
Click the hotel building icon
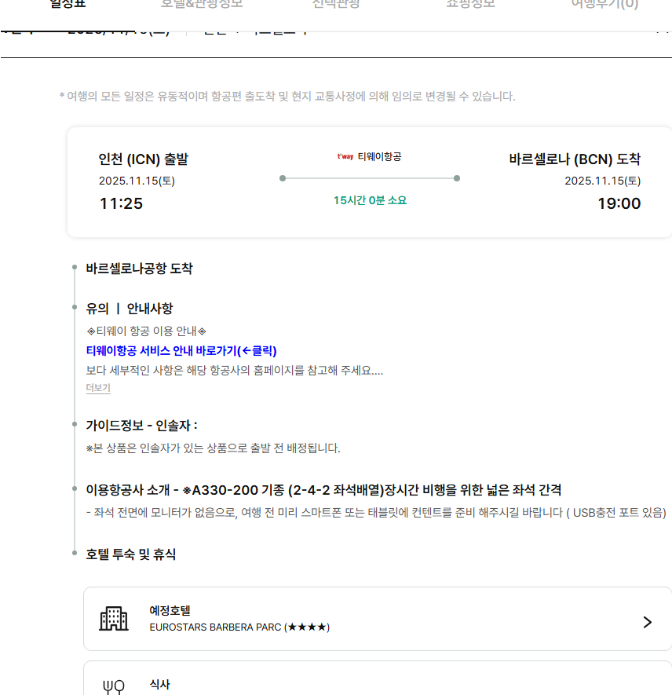[x=114, y=619]
